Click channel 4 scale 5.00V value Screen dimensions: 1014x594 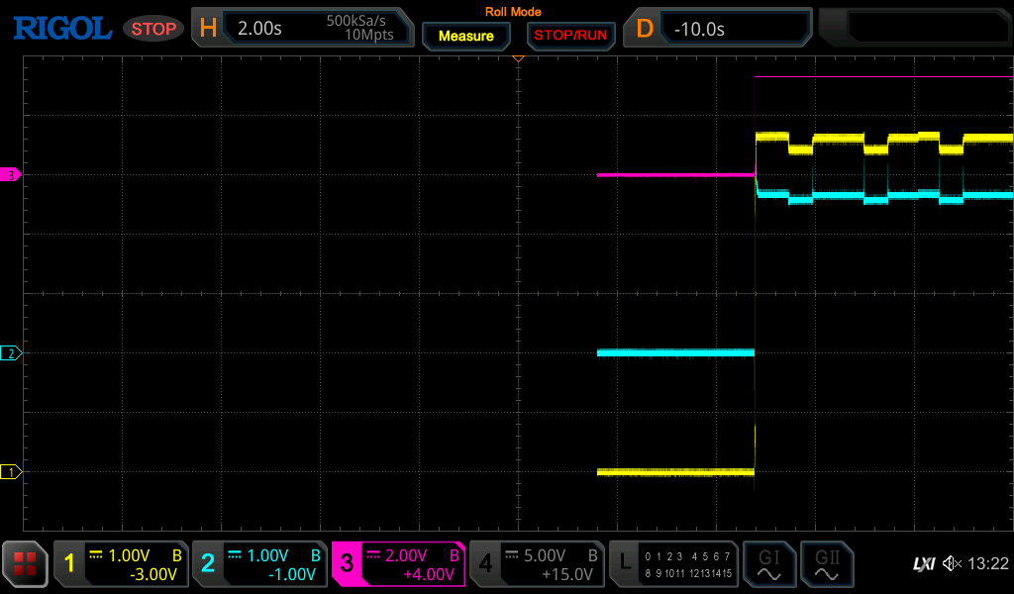tap(545, 555)
